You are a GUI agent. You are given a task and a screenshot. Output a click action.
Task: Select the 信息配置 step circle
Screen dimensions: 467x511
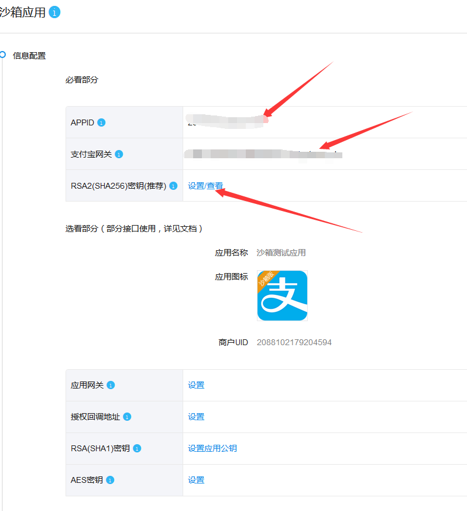pos(2,54)
